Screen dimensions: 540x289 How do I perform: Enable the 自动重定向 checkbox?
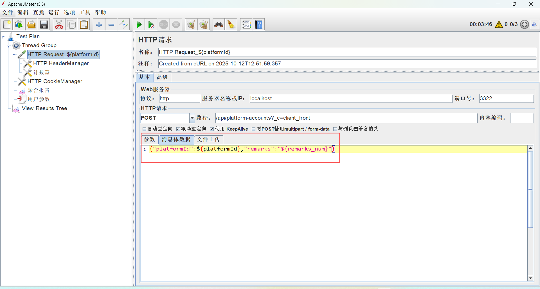click(x=145, y=129)
